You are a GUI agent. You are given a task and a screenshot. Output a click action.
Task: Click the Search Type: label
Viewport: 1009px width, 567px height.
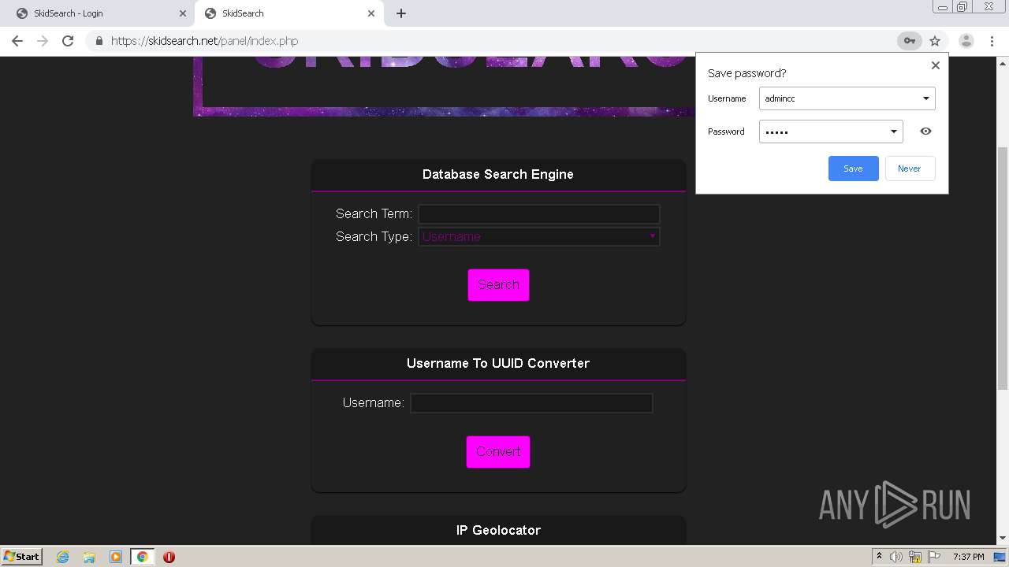(x=374, y=237)
